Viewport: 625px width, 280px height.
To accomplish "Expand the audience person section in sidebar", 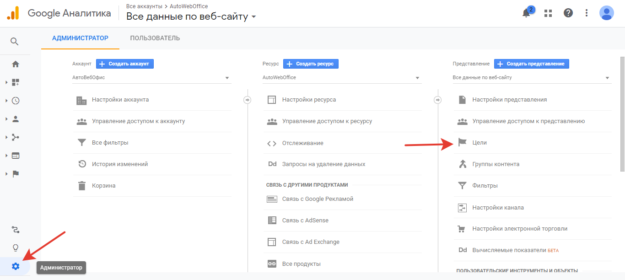I will coord(15,119).
